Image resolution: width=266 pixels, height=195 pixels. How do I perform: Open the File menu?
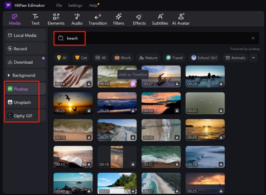pos(59,6)
